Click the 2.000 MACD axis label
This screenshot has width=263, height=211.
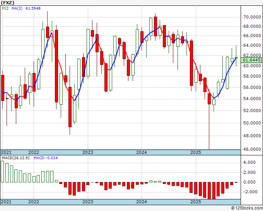[250, 172]
